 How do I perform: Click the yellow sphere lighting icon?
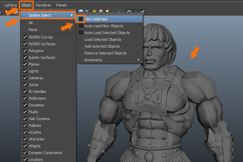94,11
